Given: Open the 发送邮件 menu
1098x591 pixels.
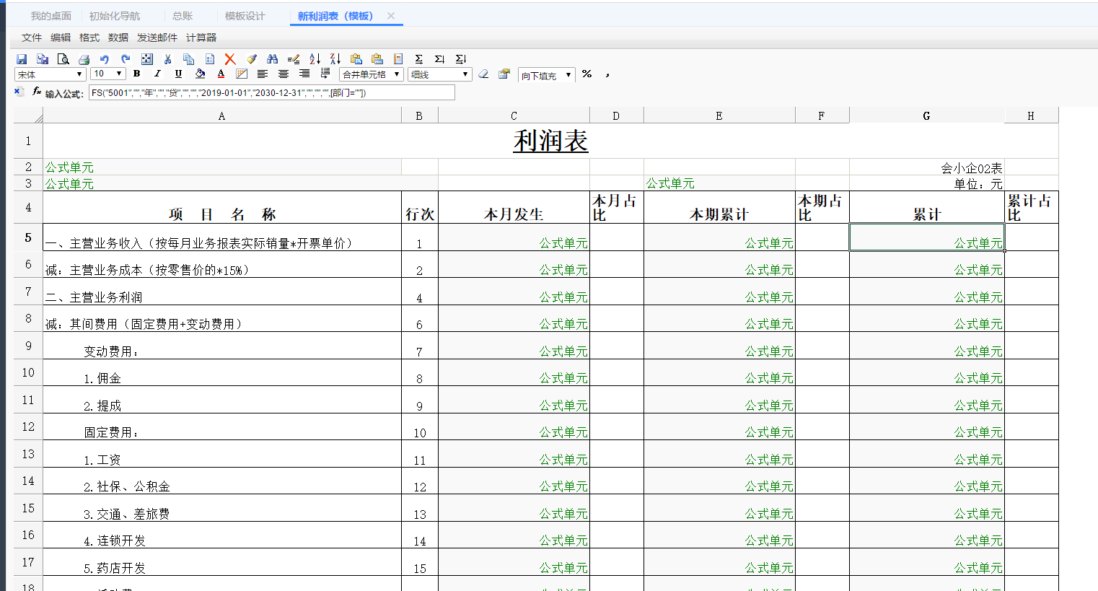Looking at the screenshot, I should (x=157, y=38).
